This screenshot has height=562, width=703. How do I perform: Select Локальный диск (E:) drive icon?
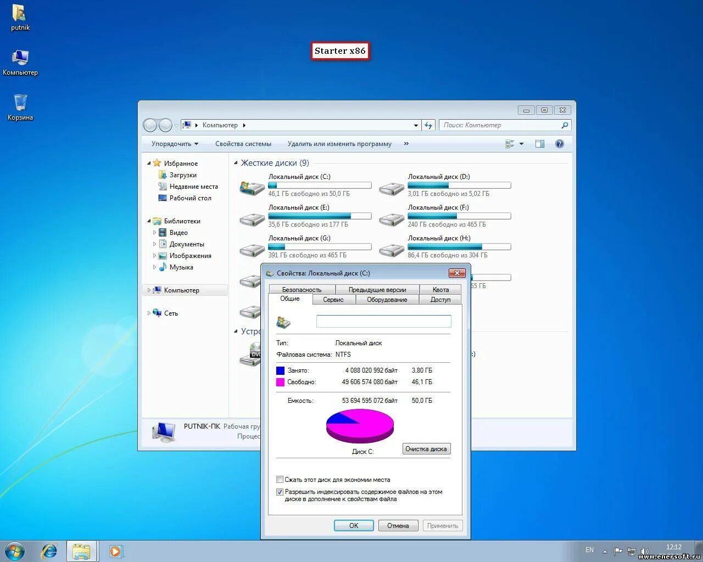[252, 219]
